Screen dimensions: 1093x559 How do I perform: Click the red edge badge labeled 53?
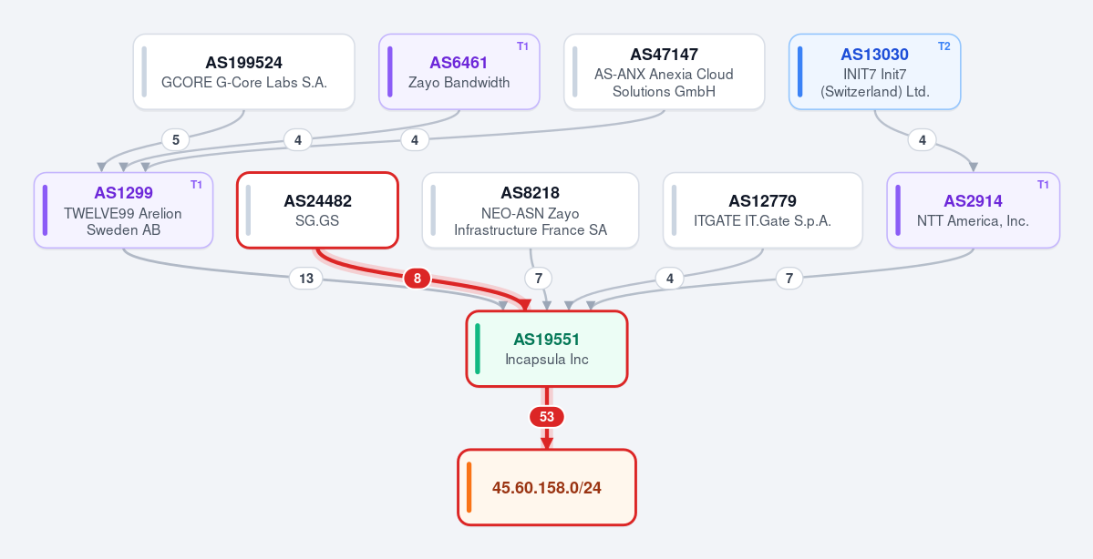[547, 417]
